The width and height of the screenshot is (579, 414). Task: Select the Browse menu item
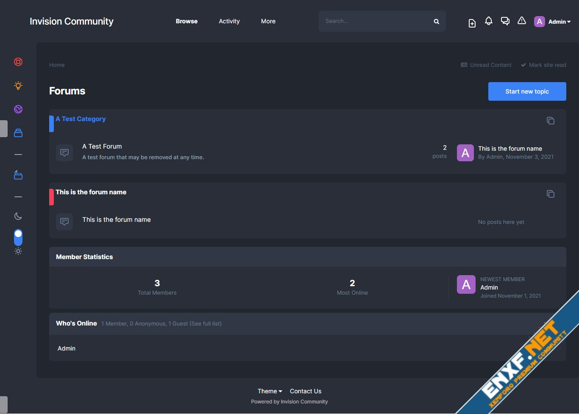tap(187, 21)
